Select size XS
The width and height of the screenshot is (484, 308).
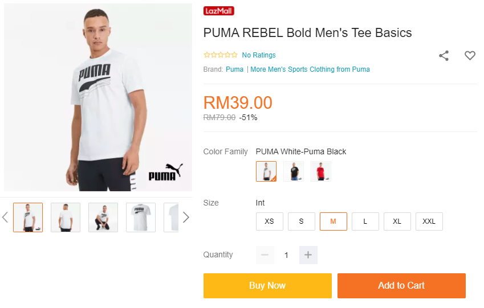point(270,221)
